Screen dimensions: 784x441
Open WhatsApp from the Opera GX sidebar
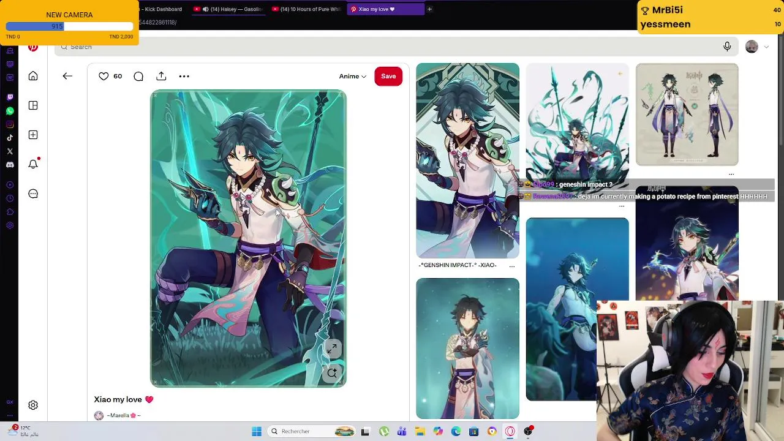tap(10, 111)
